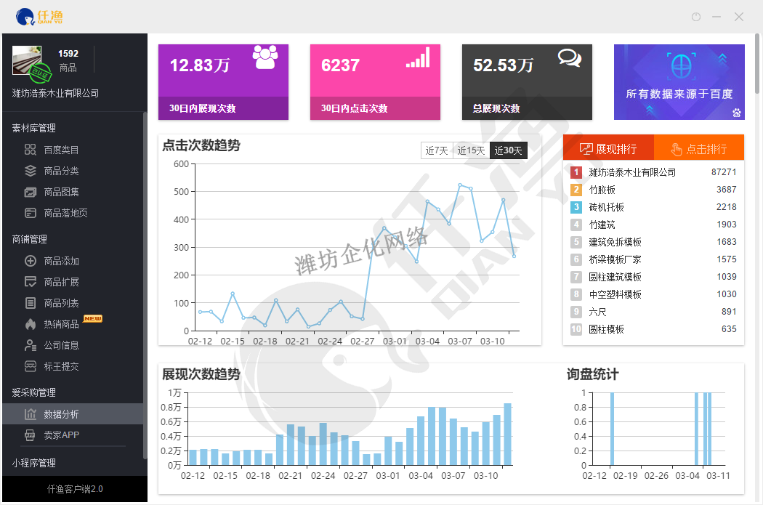Click 标王提交 sidebar link
The height and width of the screenshot is (505, 763).
[61, 366]
